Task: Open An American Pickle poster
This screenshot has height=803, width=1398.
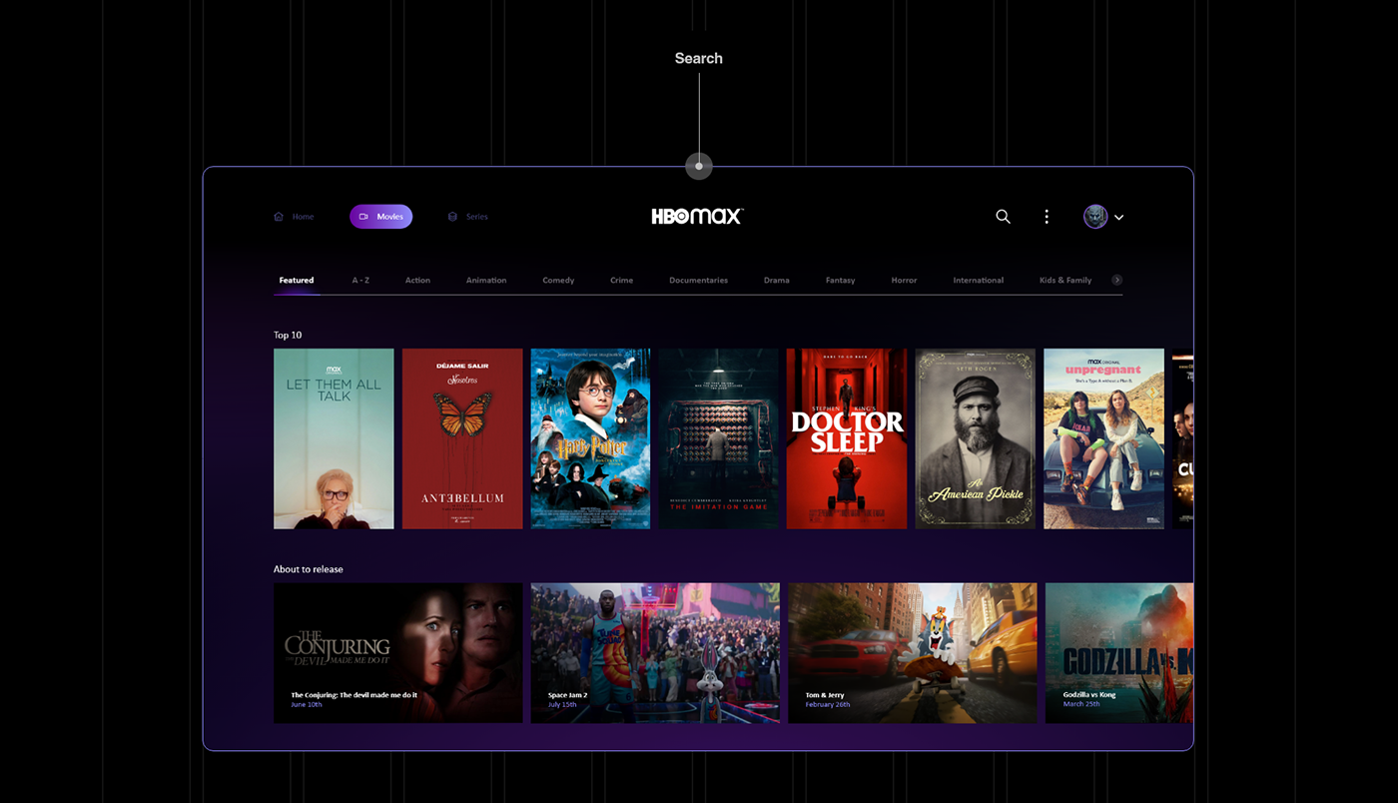Action: pyautogui.click(x=976, y=438)
